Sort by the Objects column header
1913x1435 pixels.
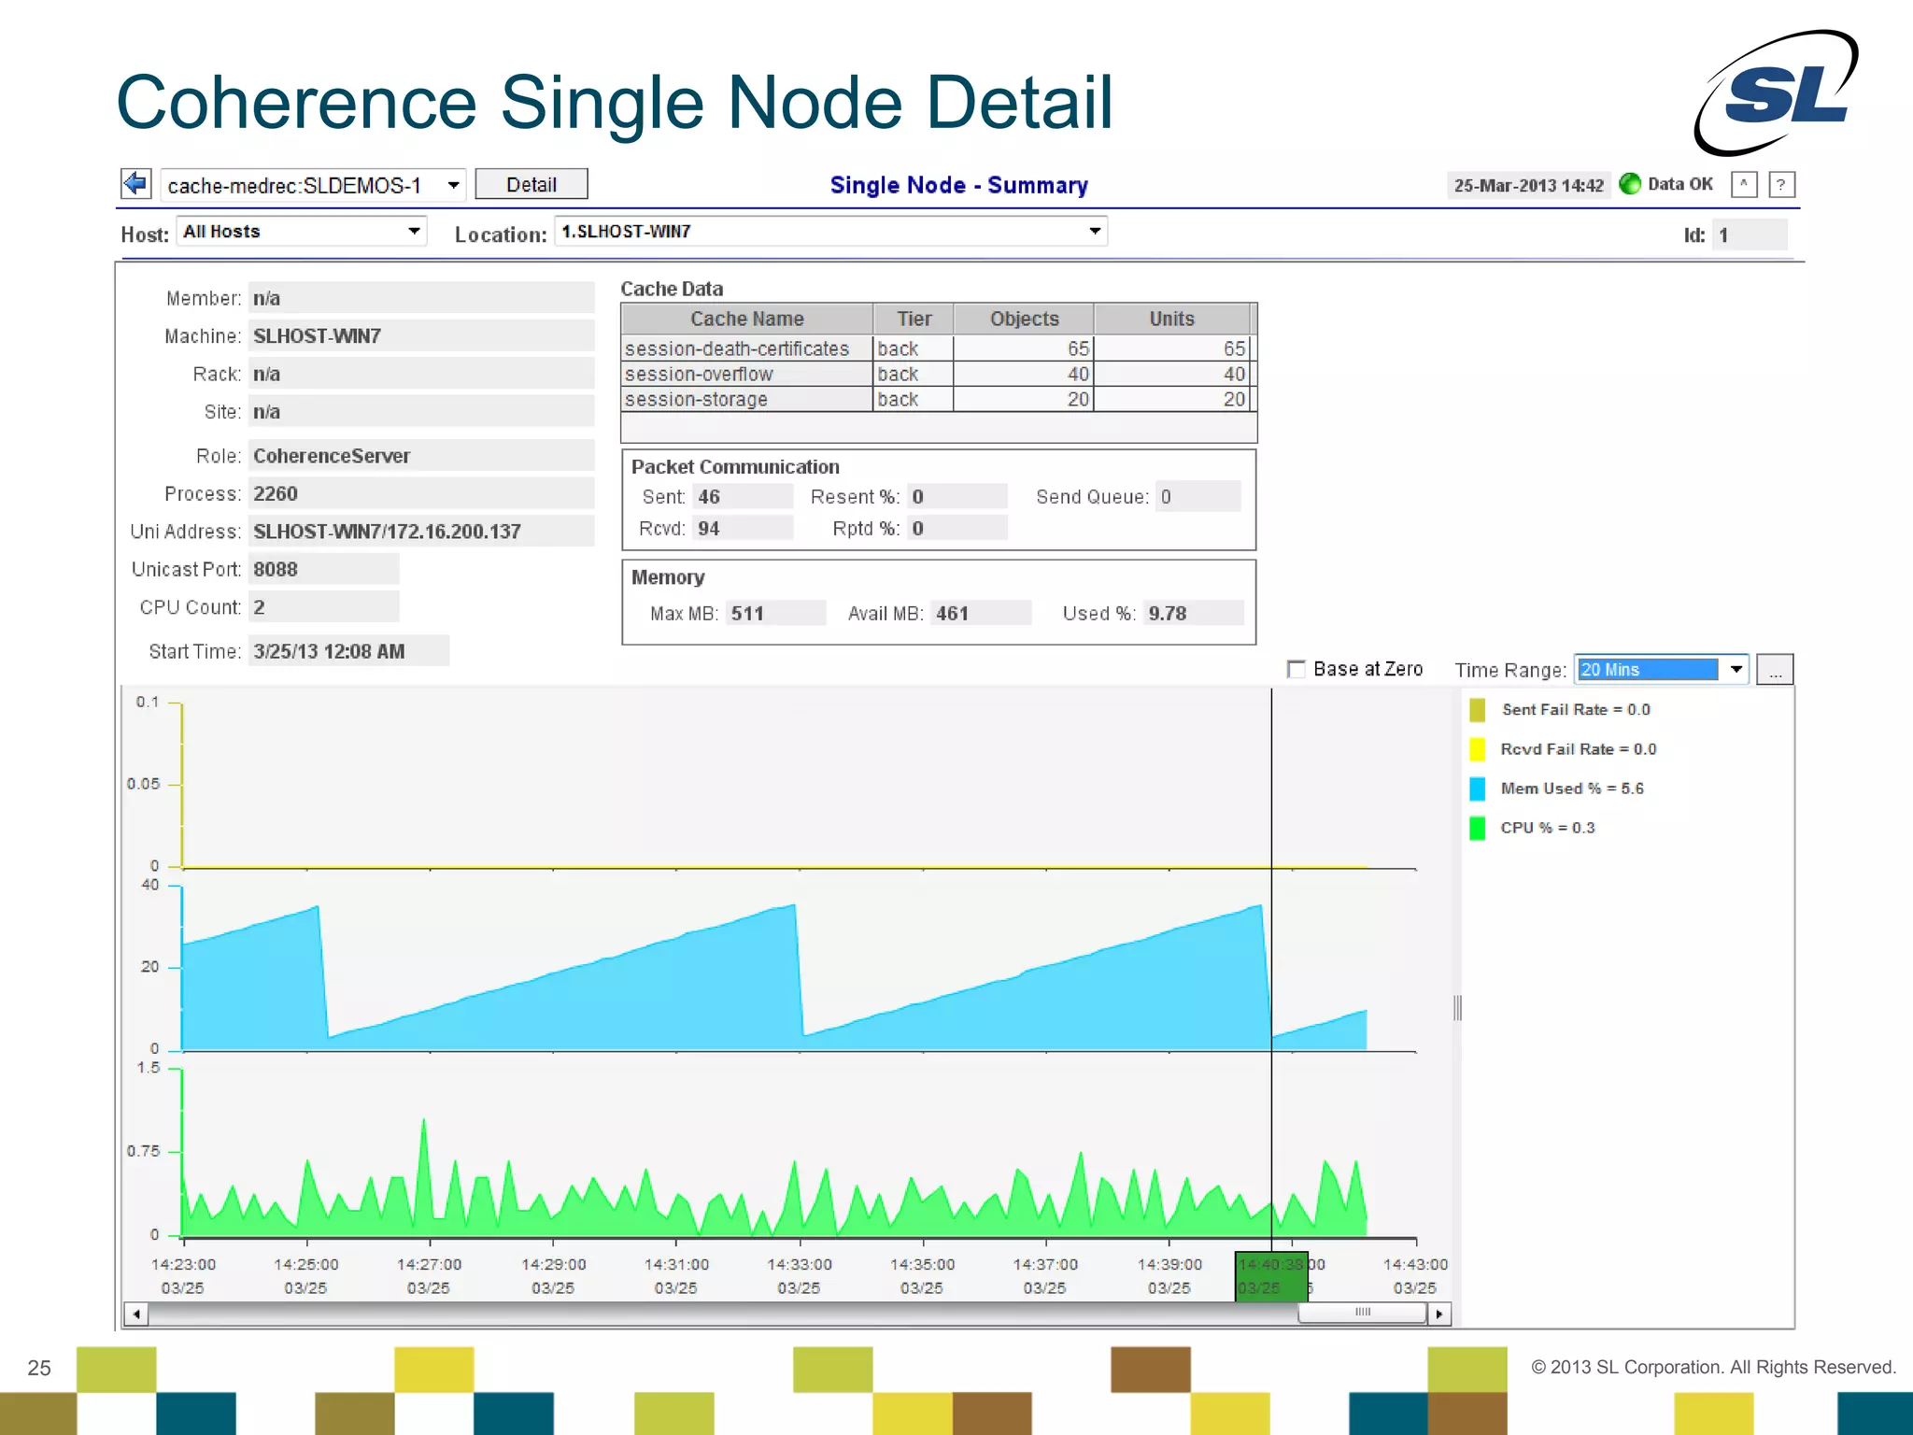(x=1024, y=319)
